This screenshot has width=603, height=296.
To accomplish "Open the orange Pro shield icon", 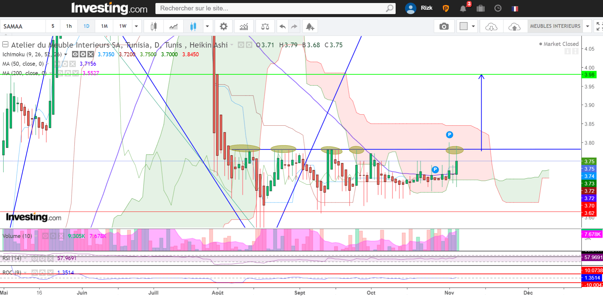I will click(x=446, y=9).
